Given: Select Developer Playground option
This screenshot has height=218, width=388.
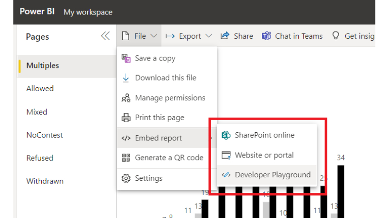Looking at the screenshot, I should coord(267,175).
